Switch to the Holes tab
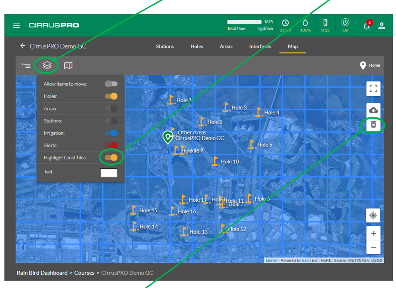The image size is (396, 288). click(197, 47)
